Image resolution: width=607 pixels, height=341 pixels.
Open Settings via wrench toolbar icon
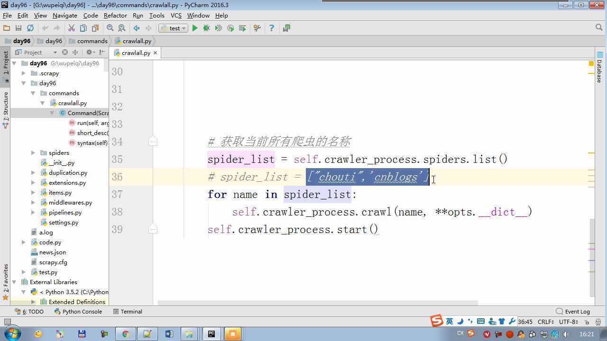(257, 28)
